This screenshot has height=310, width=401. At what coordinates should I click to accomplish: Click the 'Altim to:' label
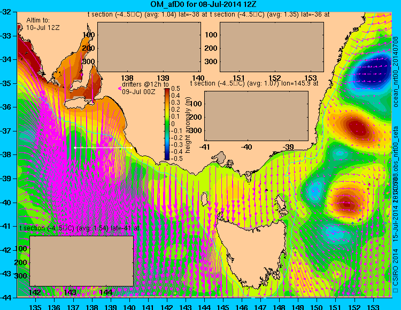(38, 20)
